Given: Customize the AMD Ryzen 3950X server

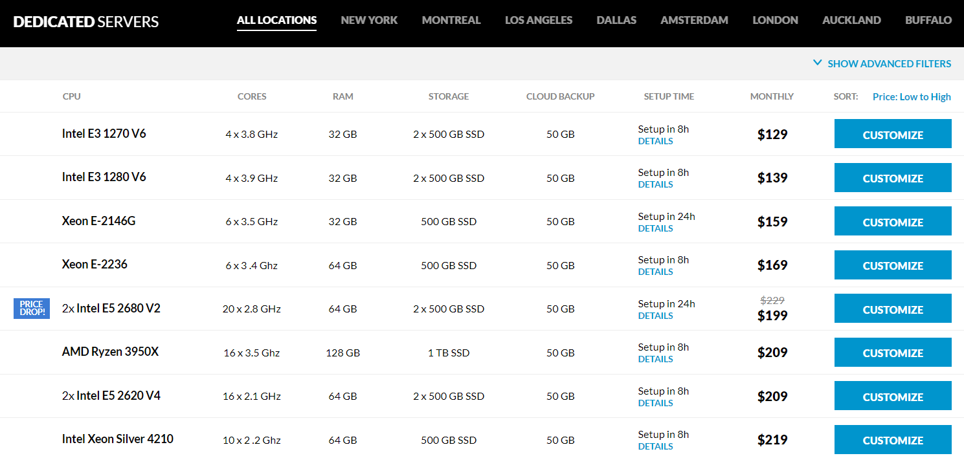Looking at the screenshot, I should coord(893,352).
